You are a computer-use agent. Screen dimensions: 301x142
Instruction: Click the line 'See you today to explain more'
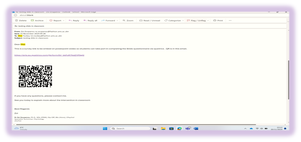coord(52,100)
